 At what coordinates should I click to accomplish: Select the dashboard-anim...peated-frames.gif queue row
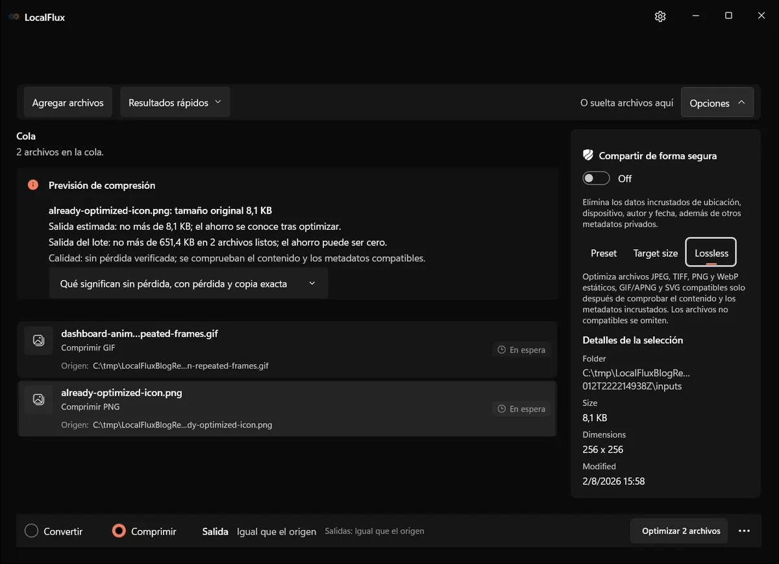(287, 349)
